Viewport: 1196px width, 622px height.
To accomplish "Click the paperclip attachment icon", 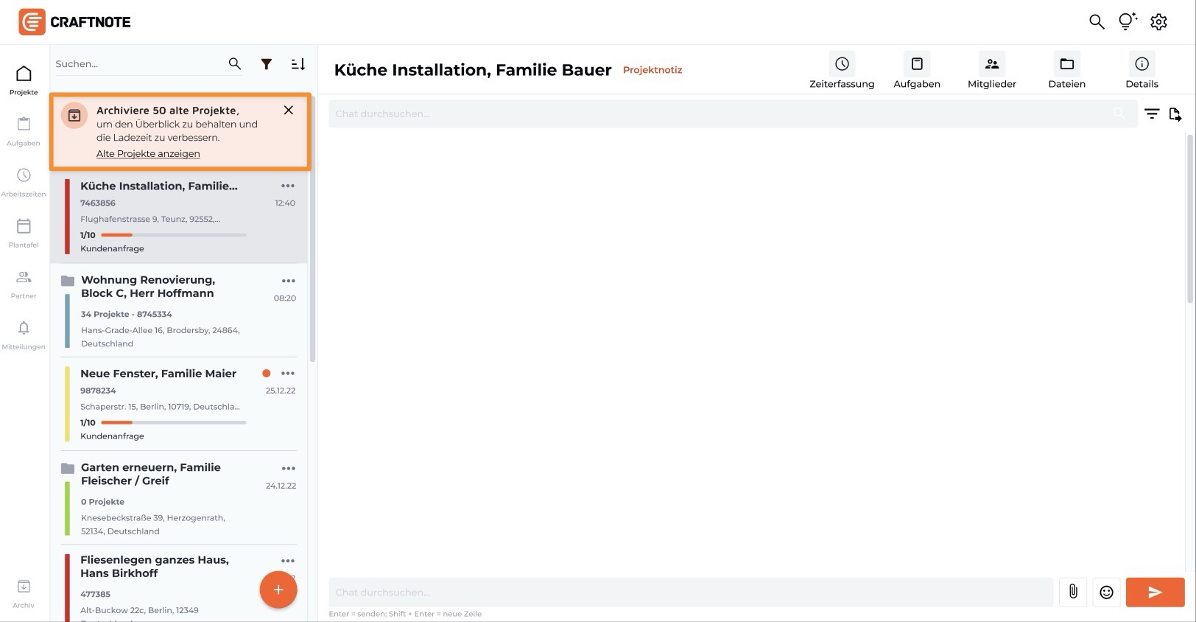I will point(1073,592).
